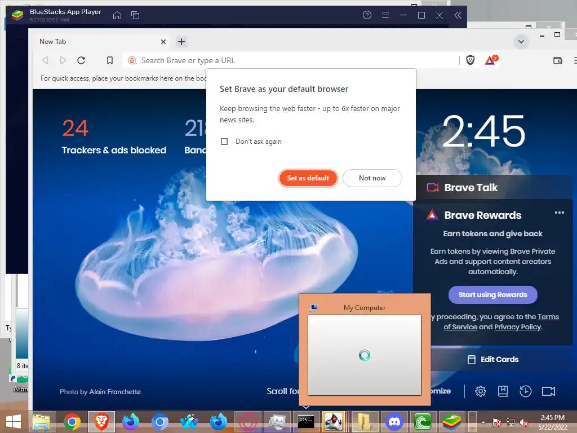Go forward using the browser forward arrow
The height and width of the screenshot is (433, 577).
(x=63, y=60)
